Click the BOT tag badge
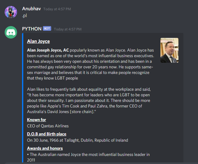This screenshot has height=164, width=198. pos(47,29)
